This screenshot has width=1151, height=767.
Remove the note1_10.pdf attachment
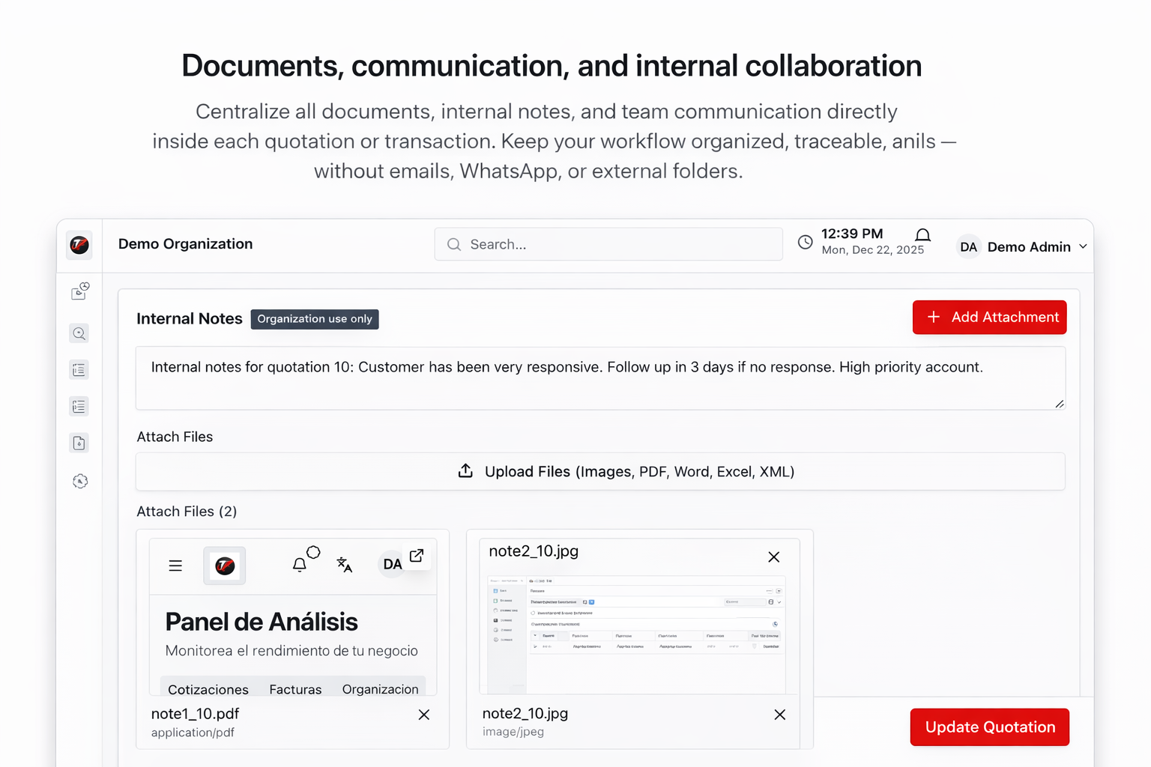pos(424,715)
